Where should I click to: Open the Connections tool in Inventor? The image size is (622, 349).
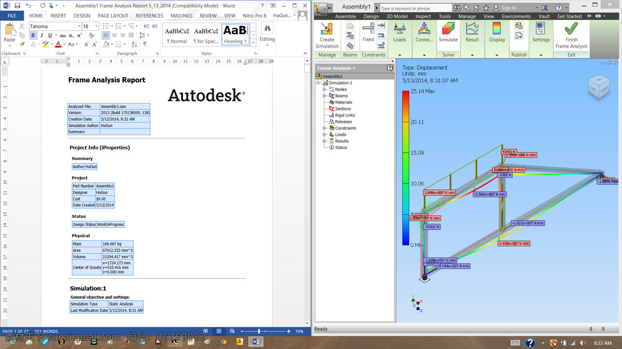[x=424, y=32]
